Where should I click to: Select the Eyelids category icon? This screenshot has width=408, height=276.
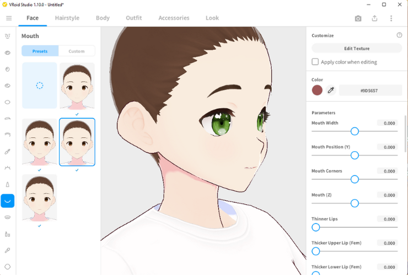pos(8,135)
